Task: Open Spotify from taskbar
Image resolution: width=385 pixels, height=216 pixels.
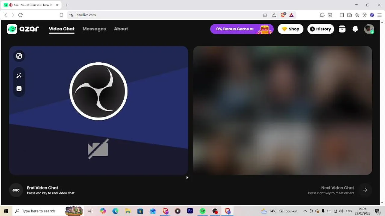Action: [202, 211]
